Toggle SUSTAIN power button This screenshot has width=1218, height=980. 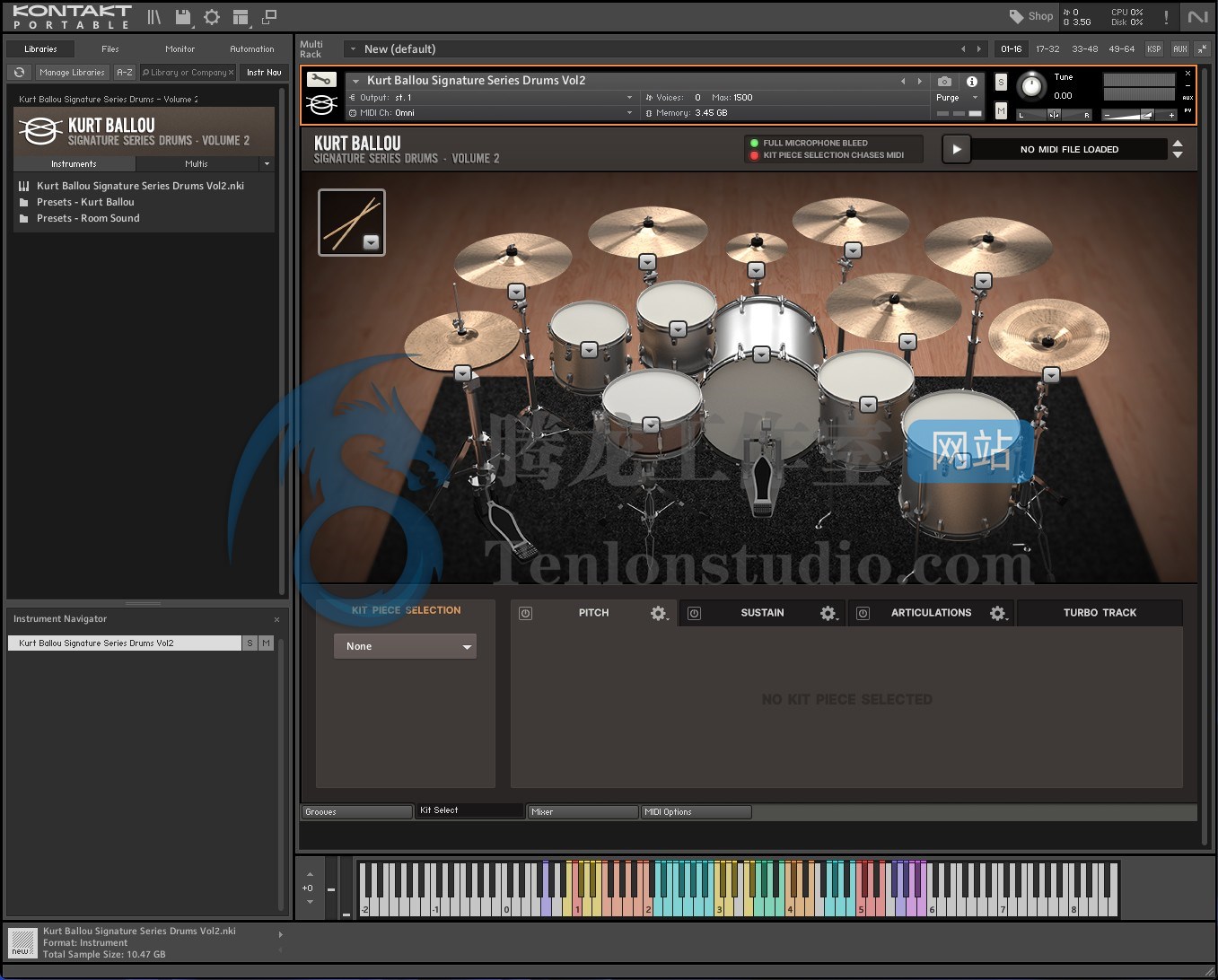click(694, 613)
